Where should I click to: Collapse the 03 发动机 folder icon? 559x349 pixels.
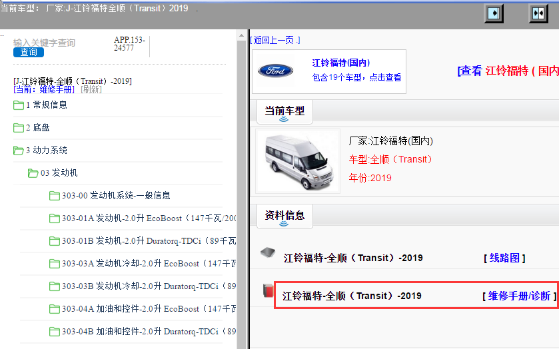pyautogui.click(x=33, y=173)
